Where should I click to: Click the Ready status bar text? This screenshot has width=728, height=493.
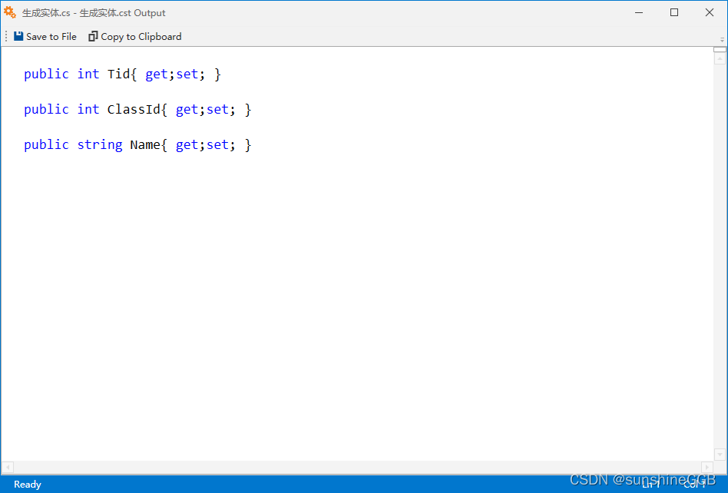coord(28,485)
